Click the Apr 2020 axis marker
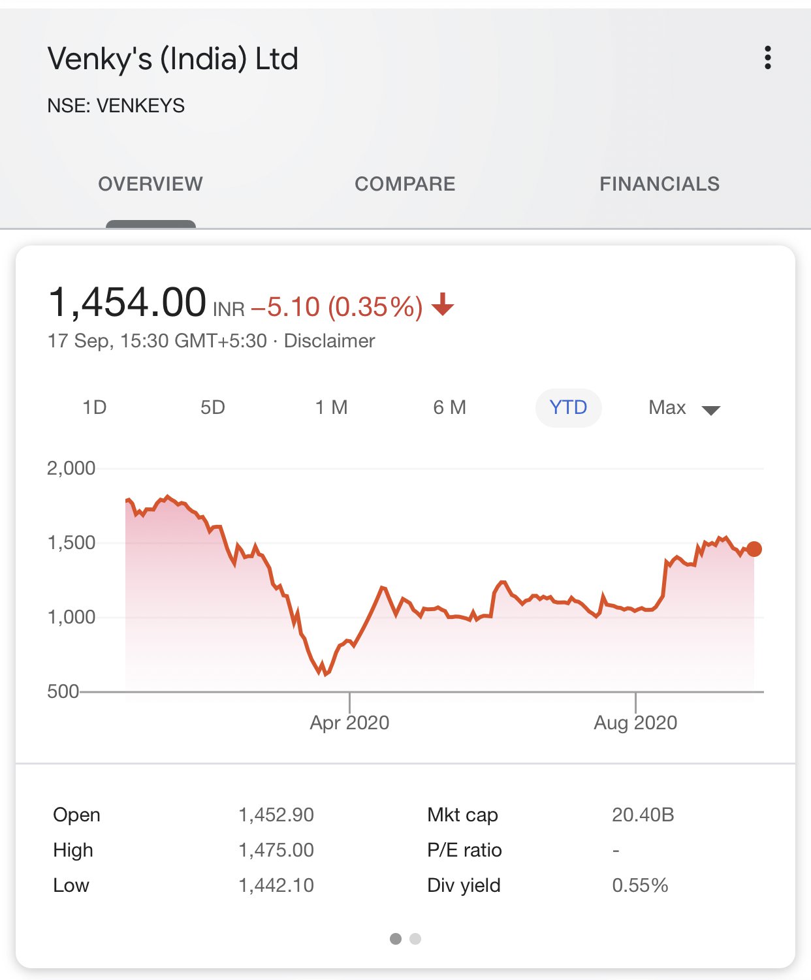This screenshot has height=980, width=811. click(349, 722)
